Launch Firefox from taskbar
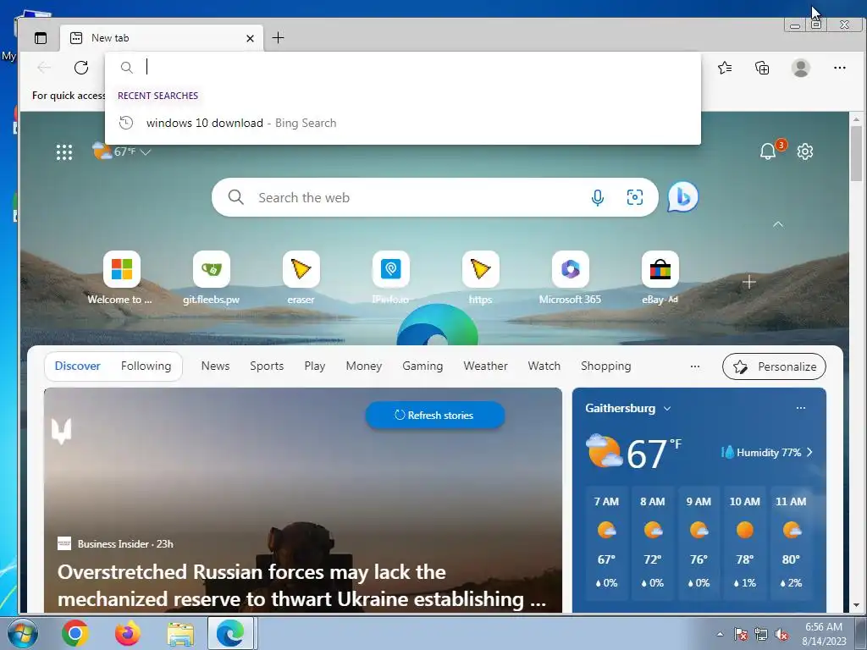Viewport: 867px width, 650px height. [128, 633]
